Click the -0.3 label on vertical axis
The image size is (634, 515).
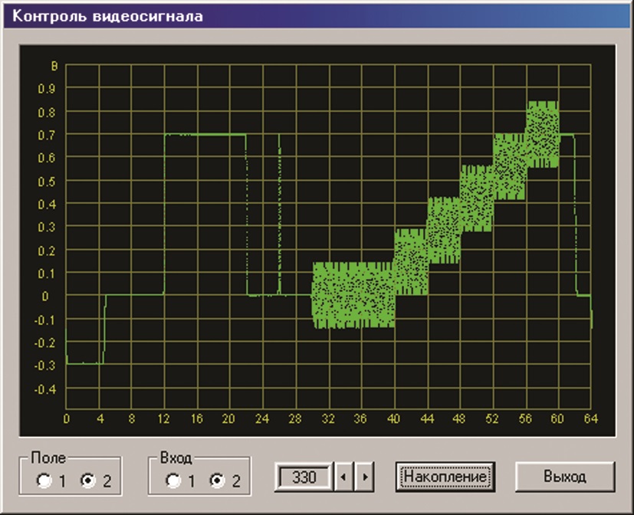(45, 366)
